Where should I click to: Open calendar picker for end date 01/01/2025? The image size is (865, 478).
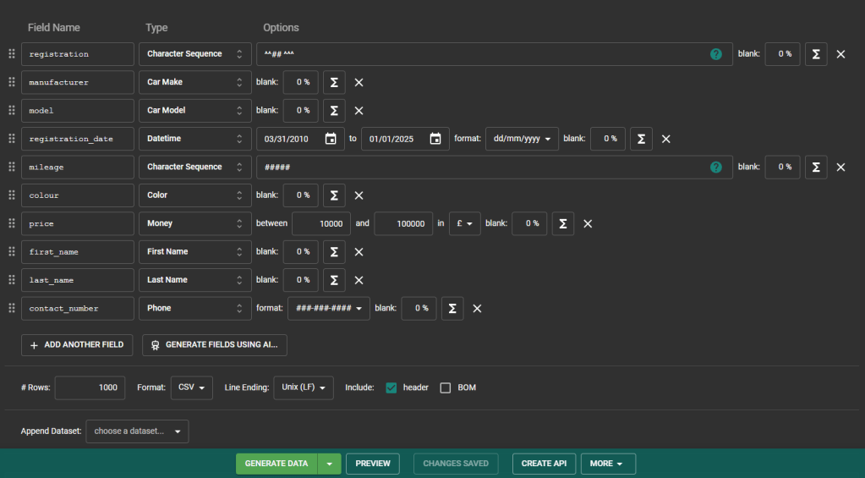click(435, 139)
